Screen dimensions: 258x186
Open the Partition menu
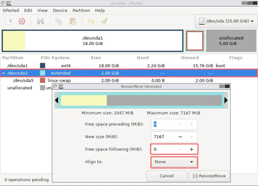click(x=81, y=10)
